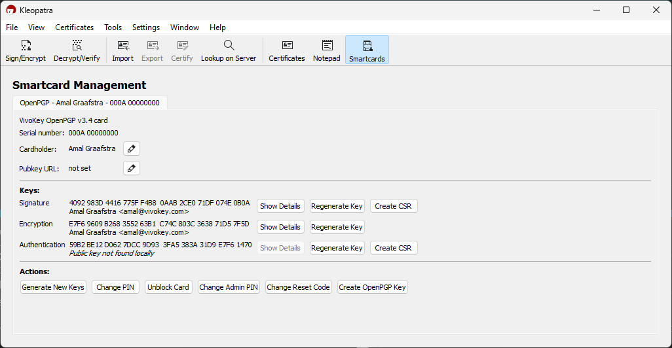Show details of the Signature key
The width and height of the screenshot is (672, 348).
280,206
